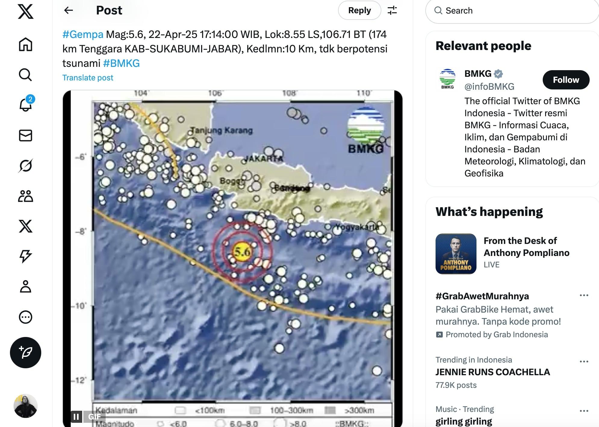Open more options for girling girling trend
599x427 pixels.
tap(584, 411)
